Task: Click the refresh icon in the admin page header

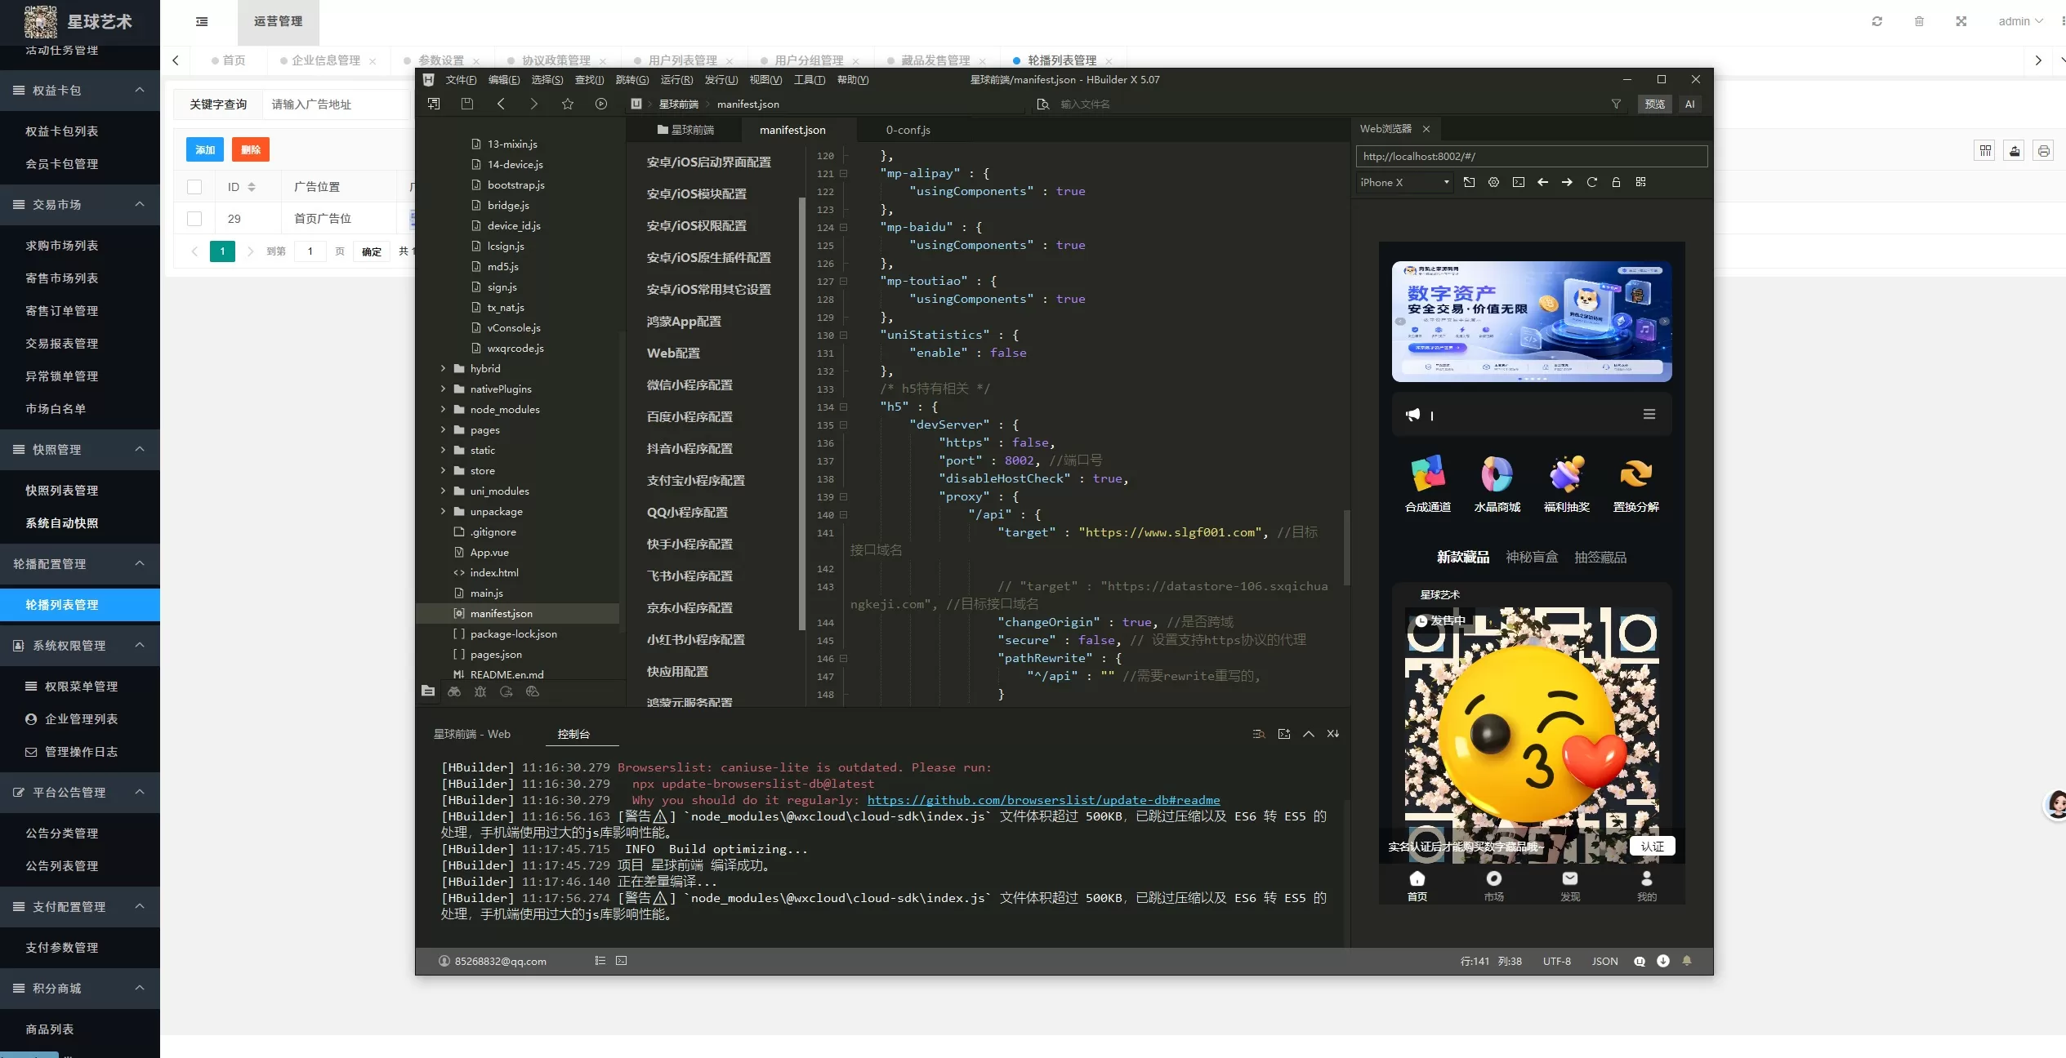Action: [1877, 21]
